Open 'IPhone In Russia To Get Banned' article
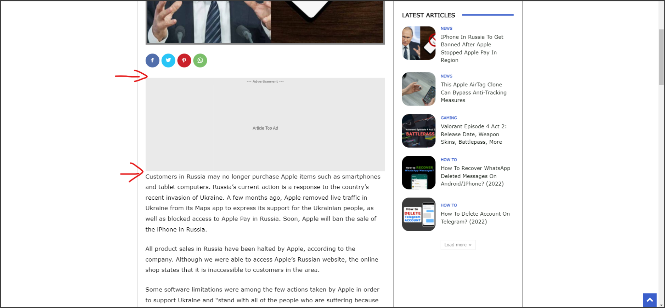Image resolution: width=665 pixels, height=308 pixels. click(x=472, y=49)
